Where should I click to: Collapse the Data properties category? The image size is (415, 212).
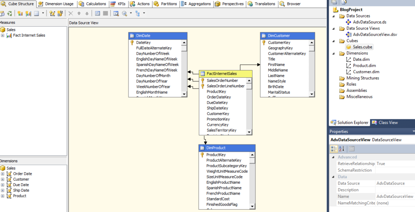click(x=333, y=177)
